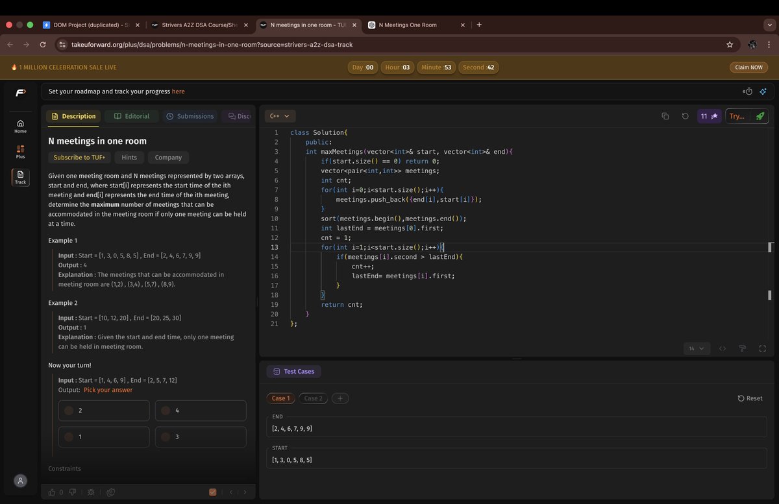Open Track in the left sidebar
Screen dimensions: 779x504
pyautogui.click(x=21, y=178)
